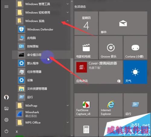151x137 pixels.
Task: Click the WinPcap folder icon
Action: coord(20,106)
